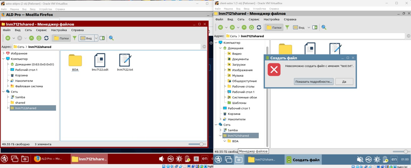
Task: Open Файл menu in left file manager
Action: pos(7,30)
